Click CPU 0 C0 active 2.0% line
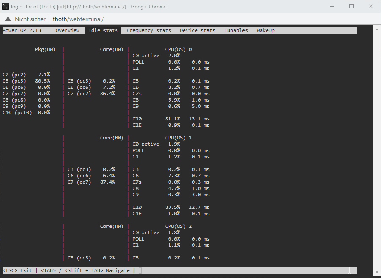Image resolution: width=381 pixels, height=278 pixels. [x=156, y=56]
